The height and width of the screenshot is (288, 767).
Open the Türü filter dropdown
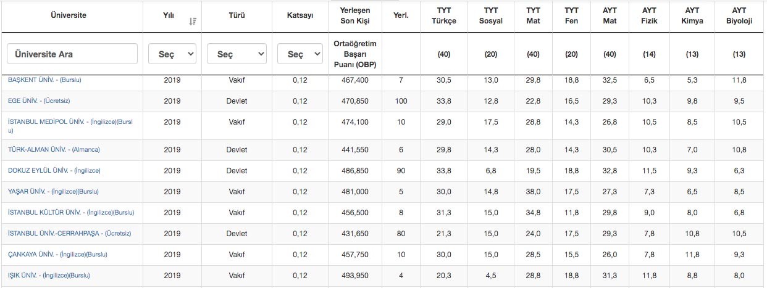(x=237, y=54)
